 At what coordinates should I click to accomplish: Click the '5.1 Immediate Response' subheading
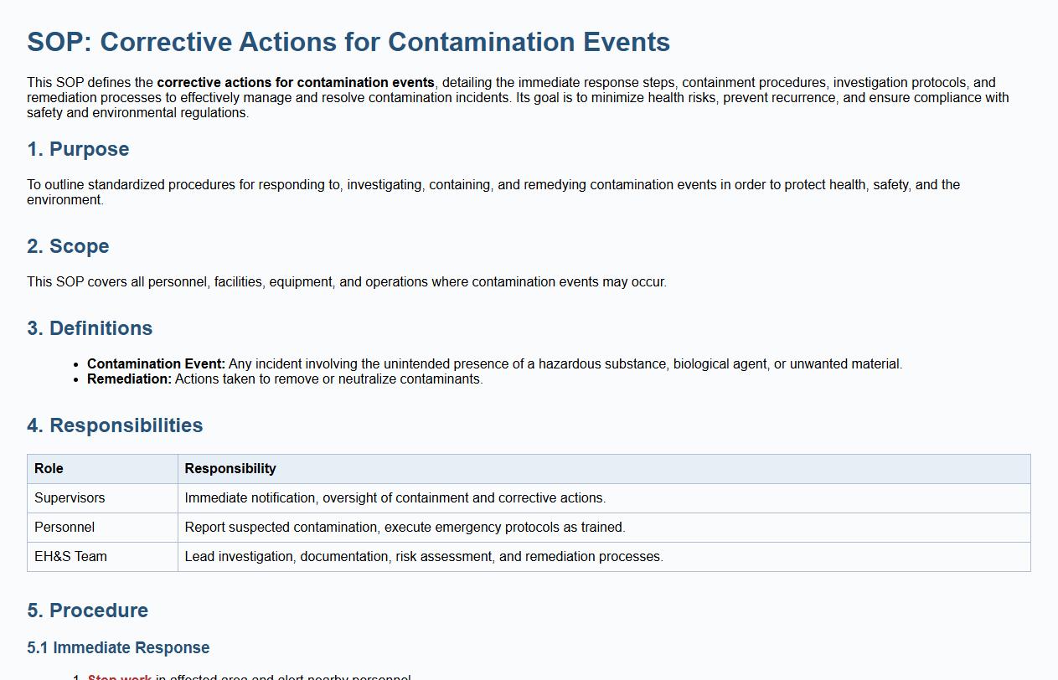[118, 648]
